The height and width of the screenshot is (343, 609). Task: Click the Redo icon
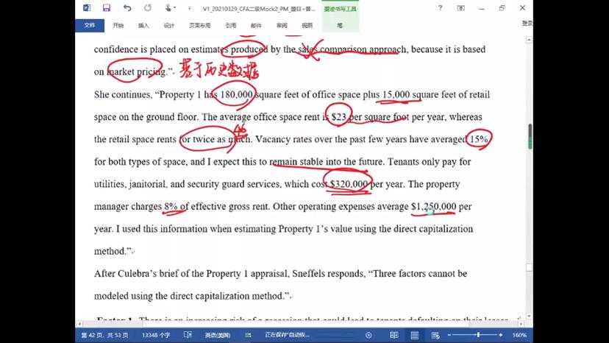[x=147, y=8]
